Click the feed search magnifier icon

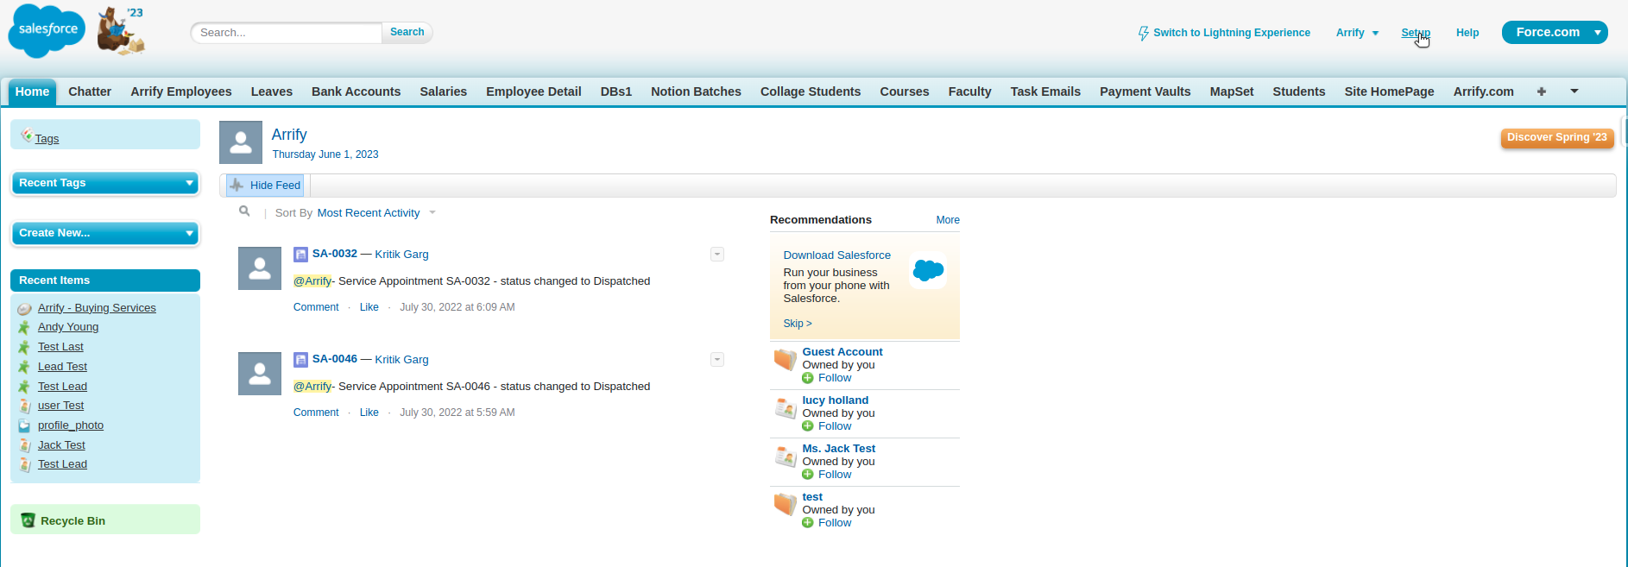244,211
